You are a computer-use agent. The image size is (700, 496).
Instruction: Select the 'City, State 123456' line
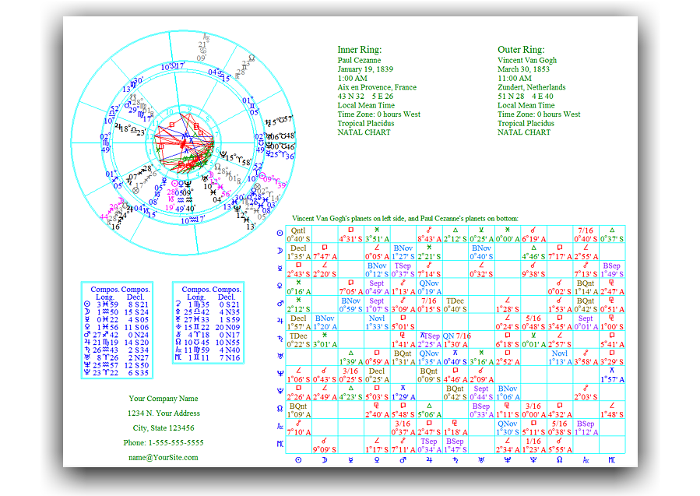pyautogui.click(x=164, y=428)
